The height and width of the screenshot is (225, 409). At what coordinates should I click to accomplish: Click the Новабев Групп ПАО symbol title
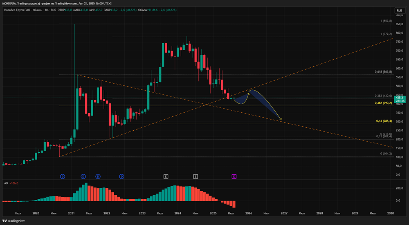pyautogui.click(x=22, y=10)
